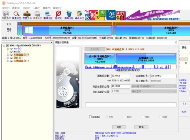Click the next disk right arrow

10,24
